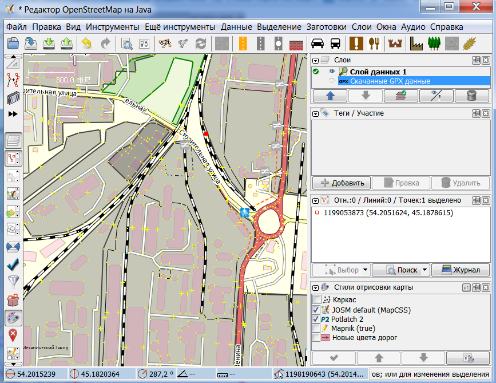The image size is (496, 383).
Task: Move the layer up with blue arrow
Action: tap(330, 96)
